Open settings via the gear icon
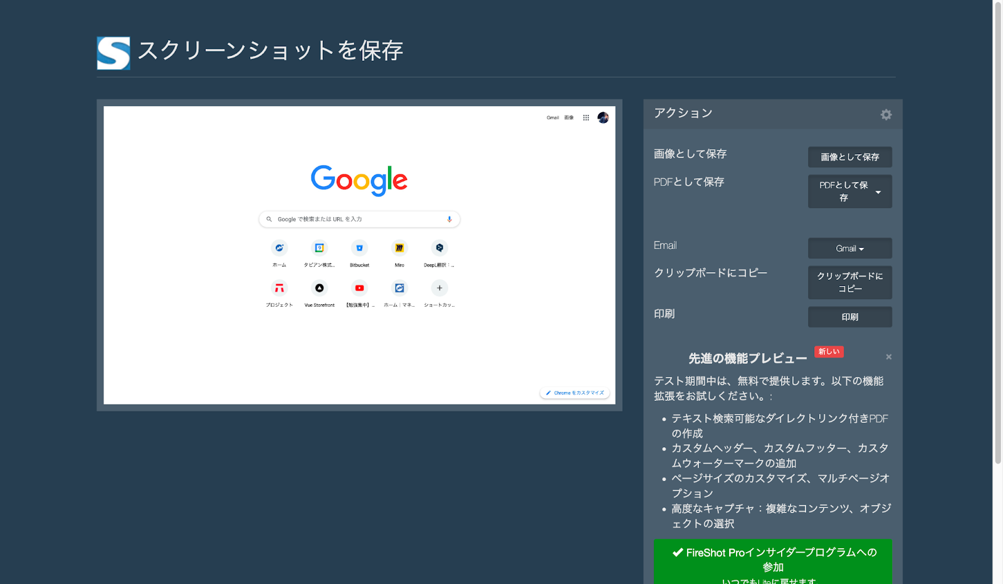The width and height of the screenshot is (1003, 584). [x=886, y=114]
